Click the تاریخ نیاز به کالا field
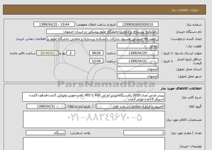Viewport: 212px width, 150px height. pos(46,106)
